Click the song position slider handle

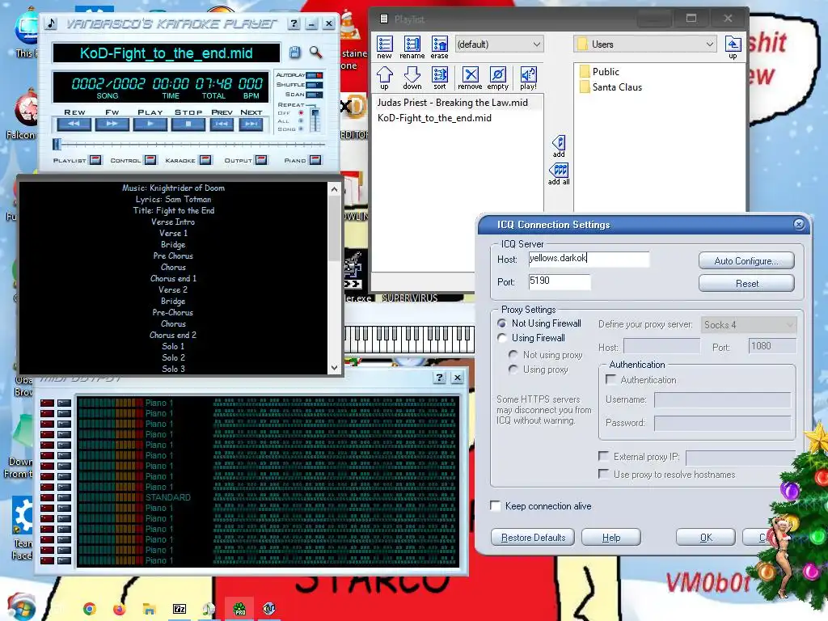tap(57, 144)
